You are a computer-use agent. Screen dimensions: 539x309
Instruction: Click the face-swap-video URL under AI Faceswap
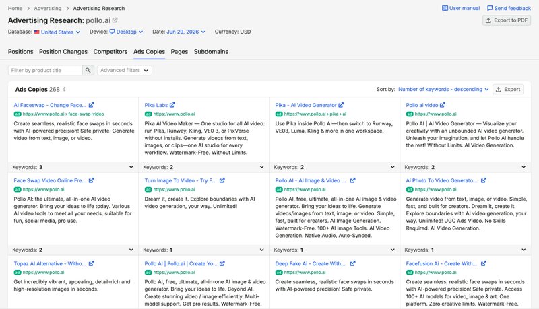63,114
